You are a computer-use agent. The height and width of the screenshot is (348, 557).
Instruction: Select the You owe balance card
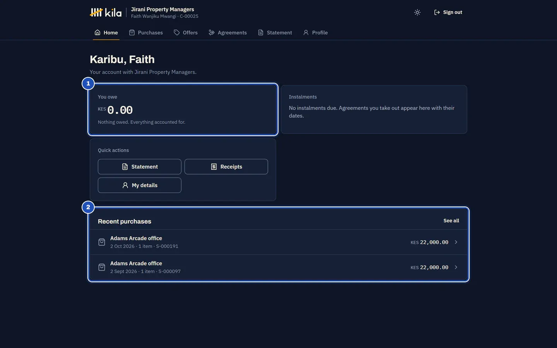pos(183,109)
